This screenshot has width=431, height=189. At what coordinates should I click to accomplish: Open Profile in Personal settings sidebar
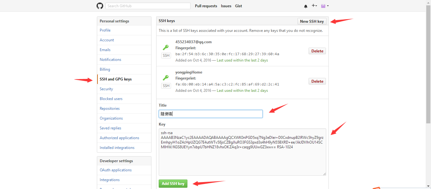105,30
